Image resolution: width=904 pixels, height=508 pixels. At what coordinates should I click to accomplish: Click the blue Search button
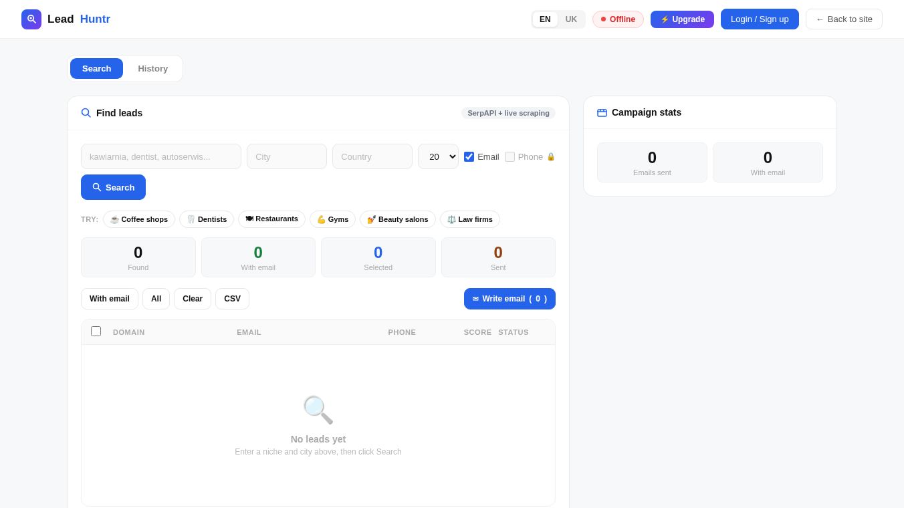point(113,187)
